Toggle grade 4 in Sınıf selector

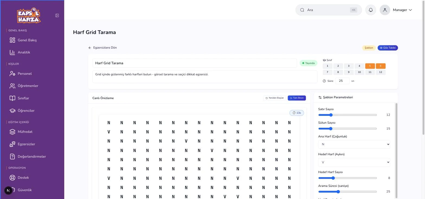point(359,66)
